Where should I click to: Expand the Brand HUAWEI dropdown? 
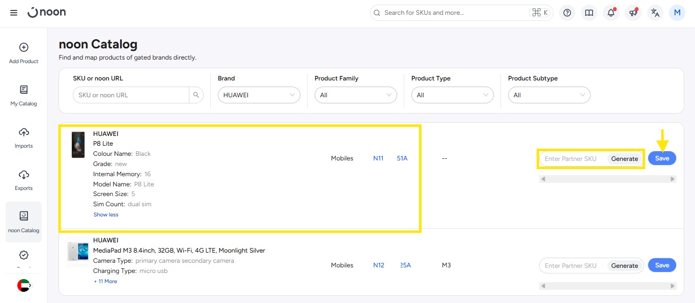[x=259, y=95]
